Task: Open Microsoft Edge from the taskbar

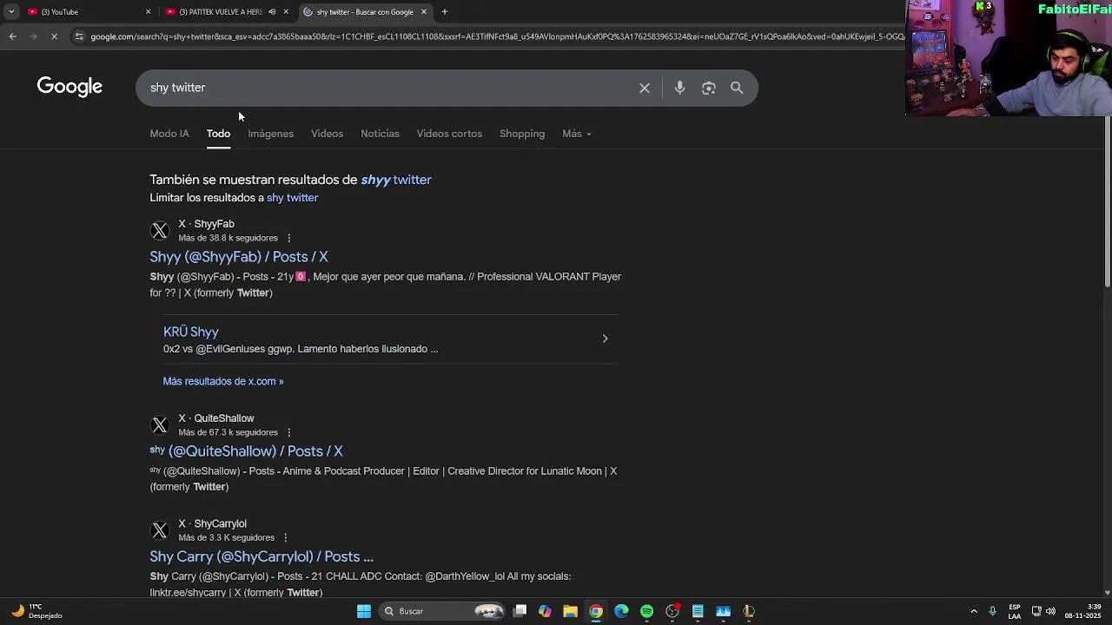Action: click(621, 611)
